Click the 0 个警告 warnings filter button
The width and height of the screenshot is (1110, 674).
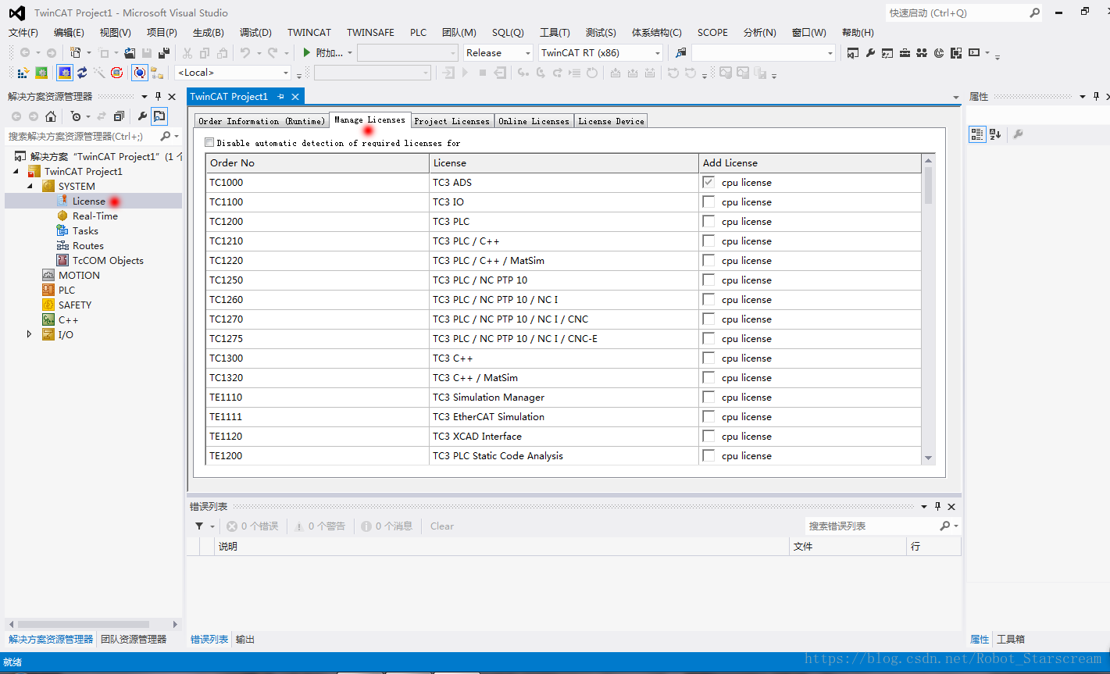[320, 526]
